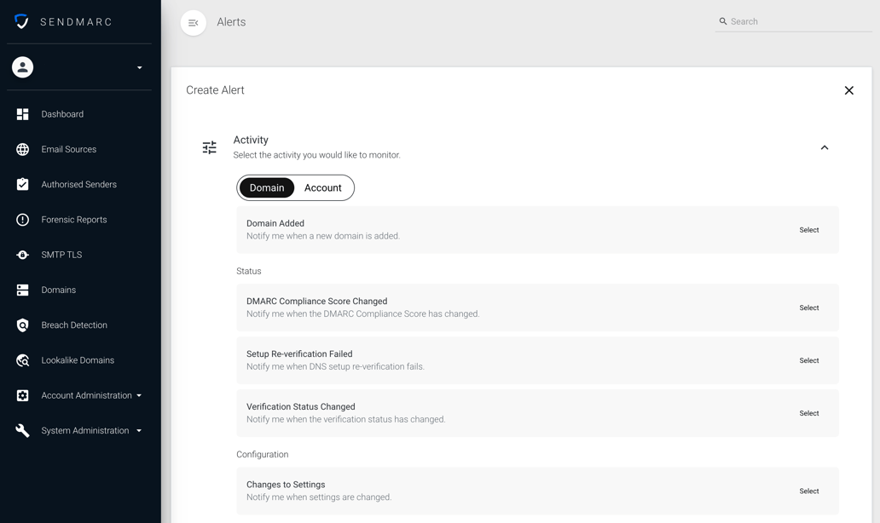Screen dimensions: 880x523
Task: Click the Domains server icon
Action: (22, 290)
